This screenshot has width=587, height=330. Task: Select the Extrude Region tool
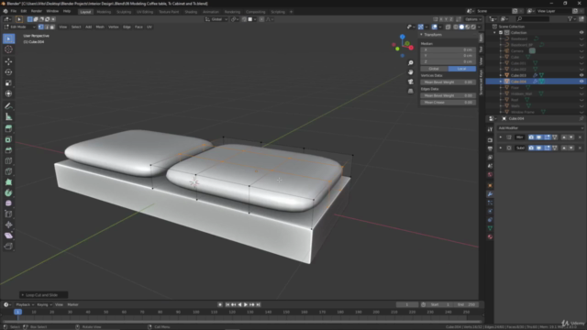(8, 128)
